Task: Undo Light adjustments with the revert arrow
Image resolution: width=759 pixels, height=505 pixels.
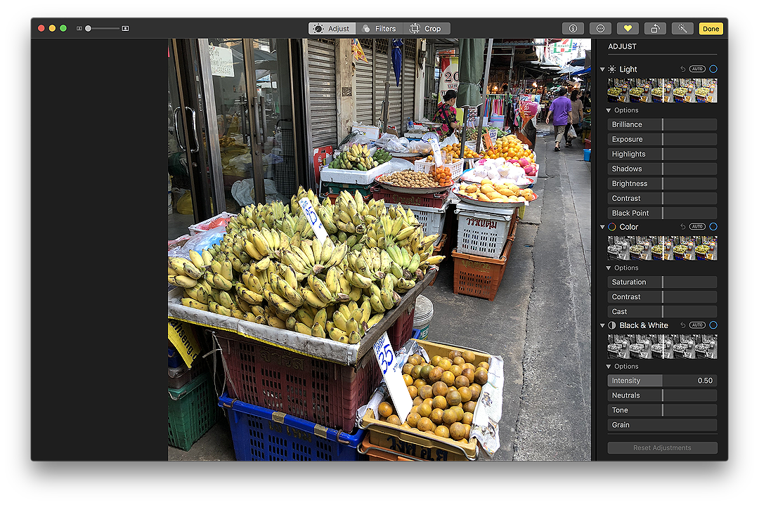Action: click(x=682, y=69)
